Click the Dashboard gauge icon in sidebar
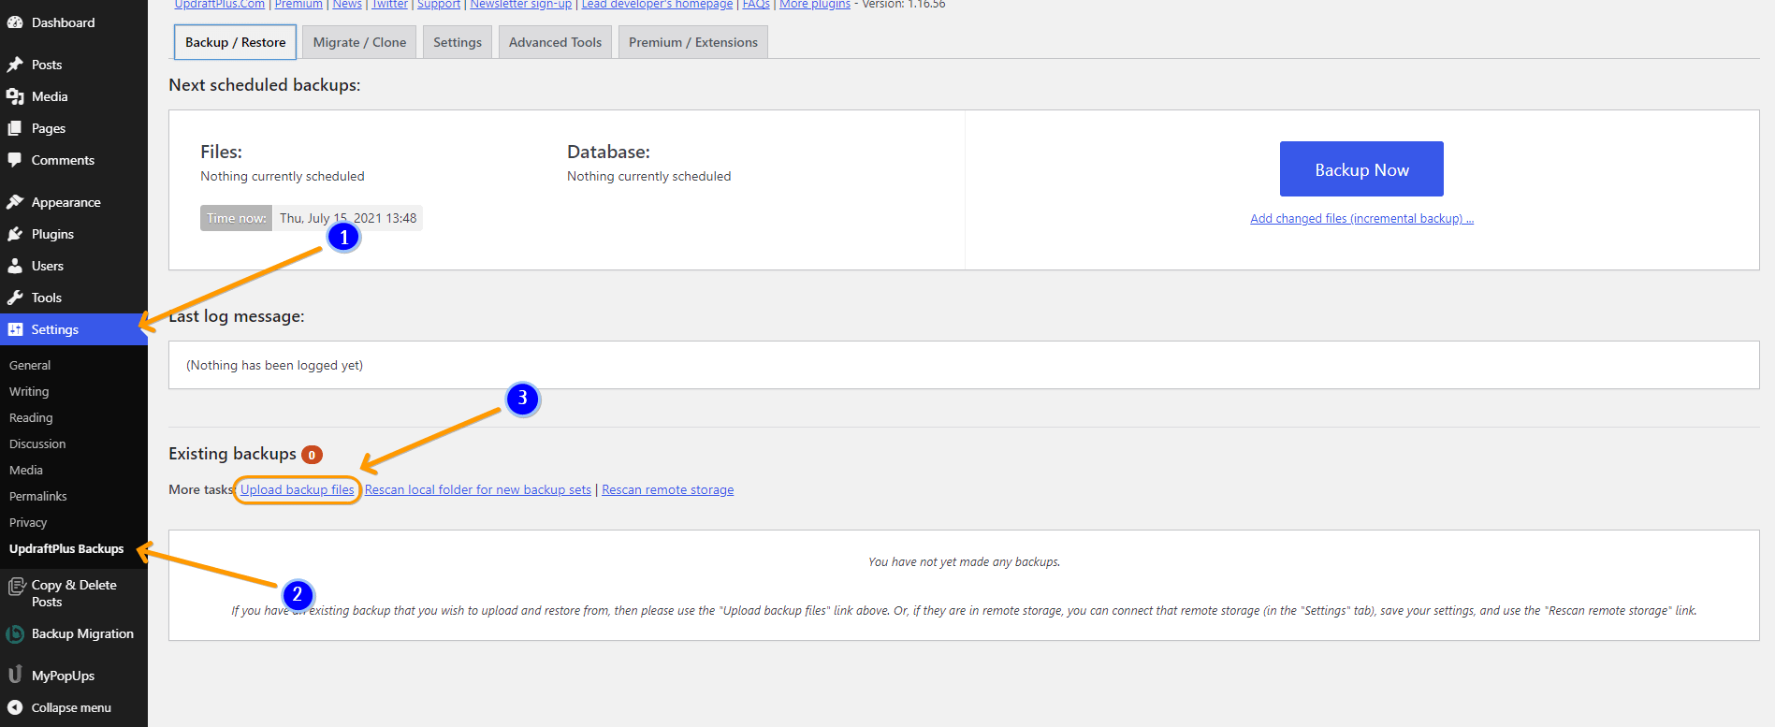 [x=15, y=22]
